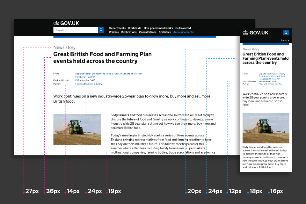Click the mobile search magnifier icon
The width and height of the screenshot is (306, 204).
[286, 33]
